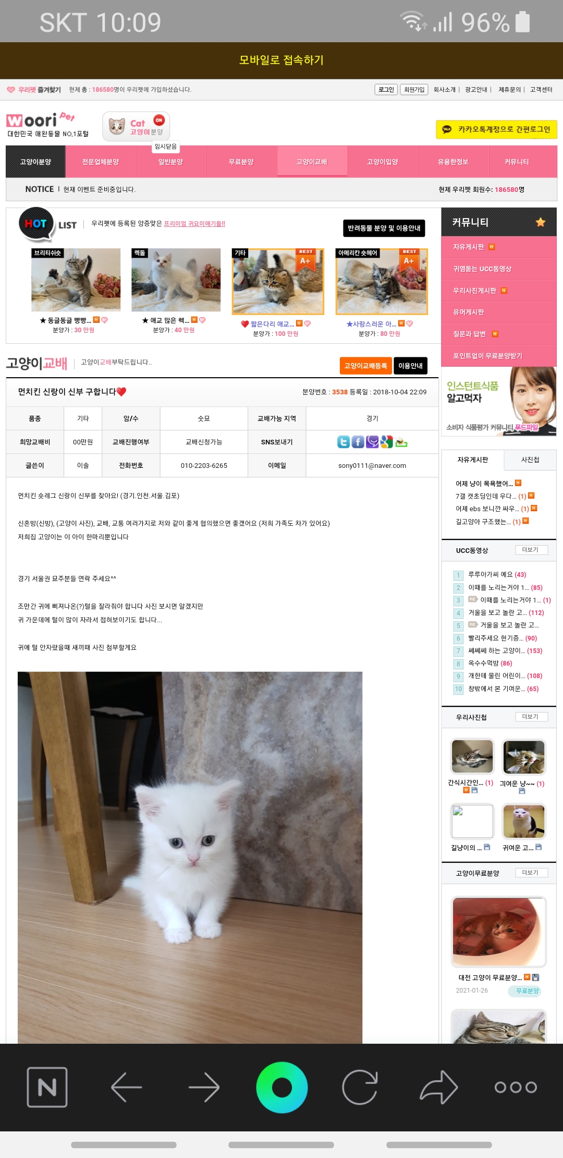
Task: Expand 우리사진첩 with 더보기
Action: coord(531,717)
